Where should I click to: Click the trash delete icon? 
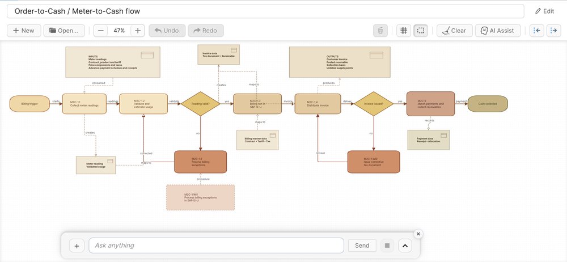point(380,31)
